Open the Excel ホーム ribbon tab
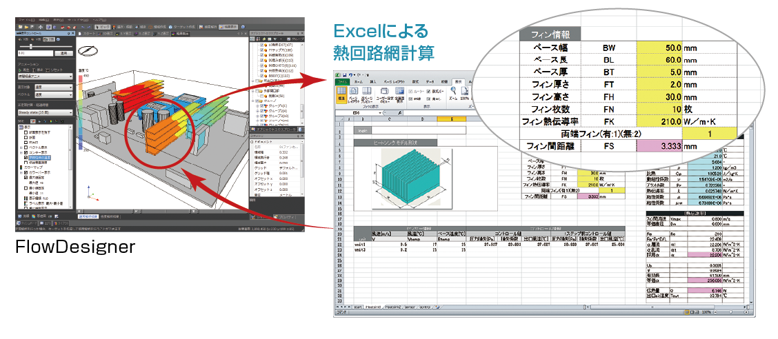Viewport: 778px width, 339px height. [x=359, y=82]
